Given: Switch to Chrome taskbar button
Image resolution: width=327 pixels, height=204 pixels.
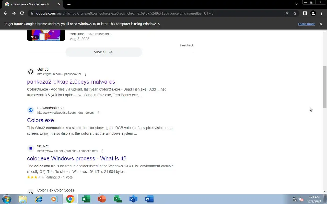Looking at the screenshot, I should pos(70,199).
